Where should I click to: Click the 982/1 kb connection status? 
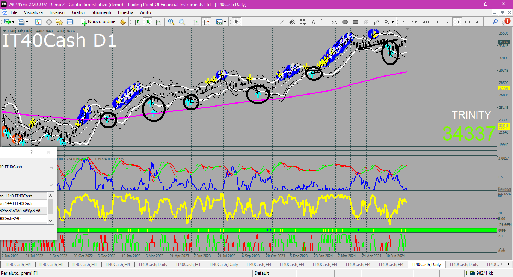(480, 273)
